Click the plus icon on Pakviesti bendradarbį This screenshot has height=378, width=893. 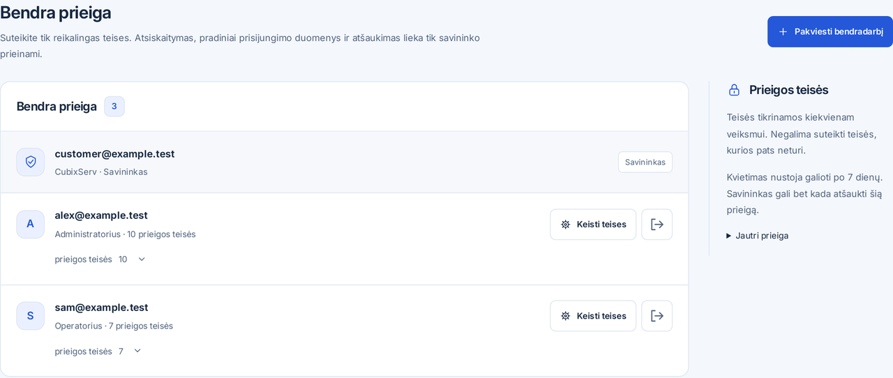click(x=783, y=31)
